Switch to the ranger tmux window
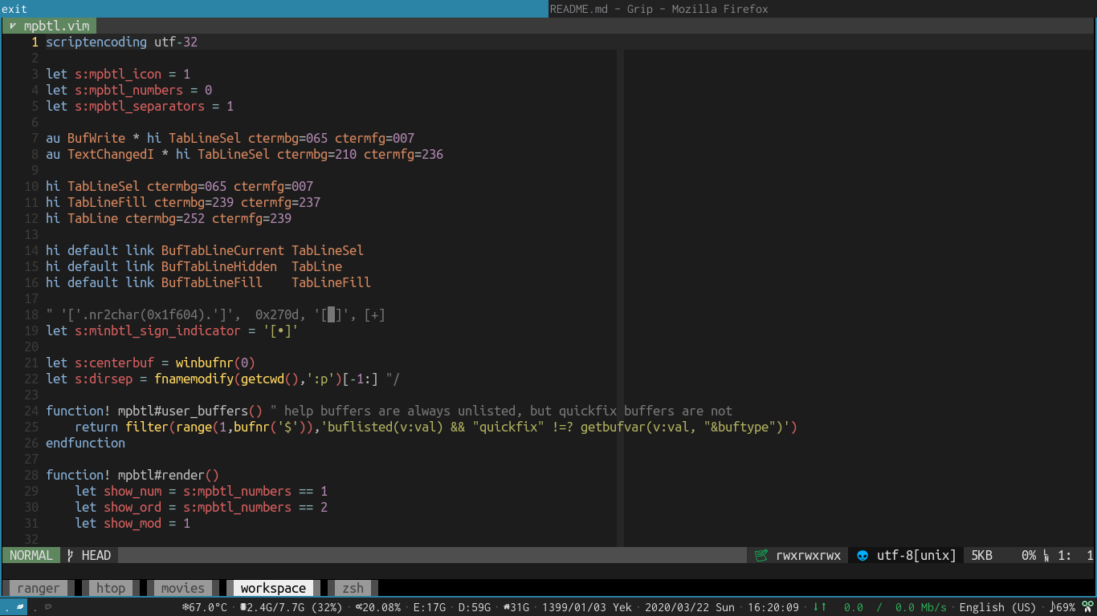This screenshot has height=616, width=1097. click(x=39, y=588)
